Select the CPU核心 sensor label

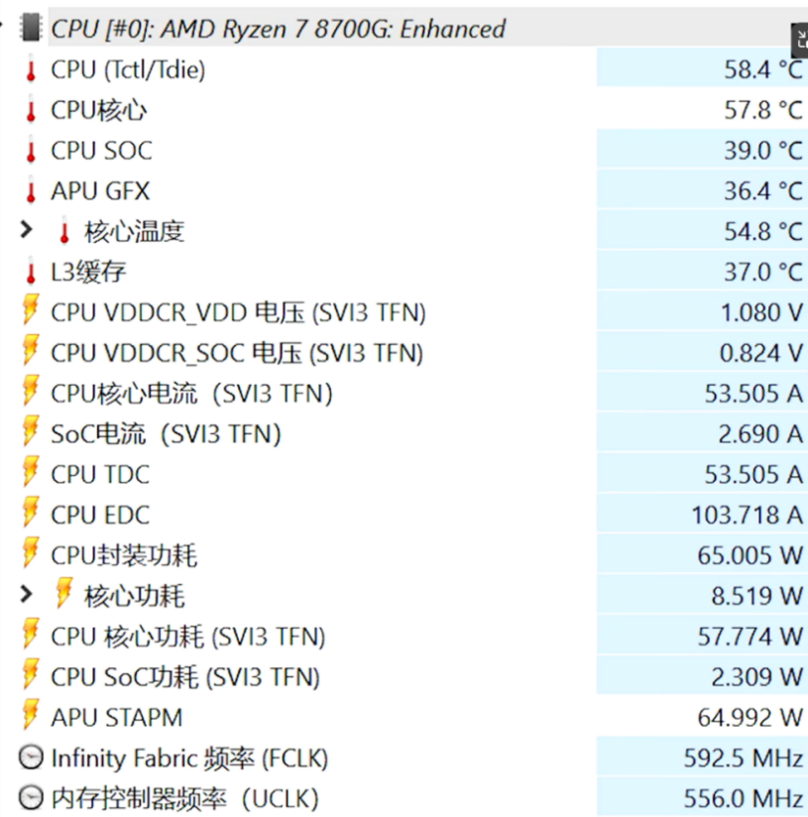(x=99, y=110)
